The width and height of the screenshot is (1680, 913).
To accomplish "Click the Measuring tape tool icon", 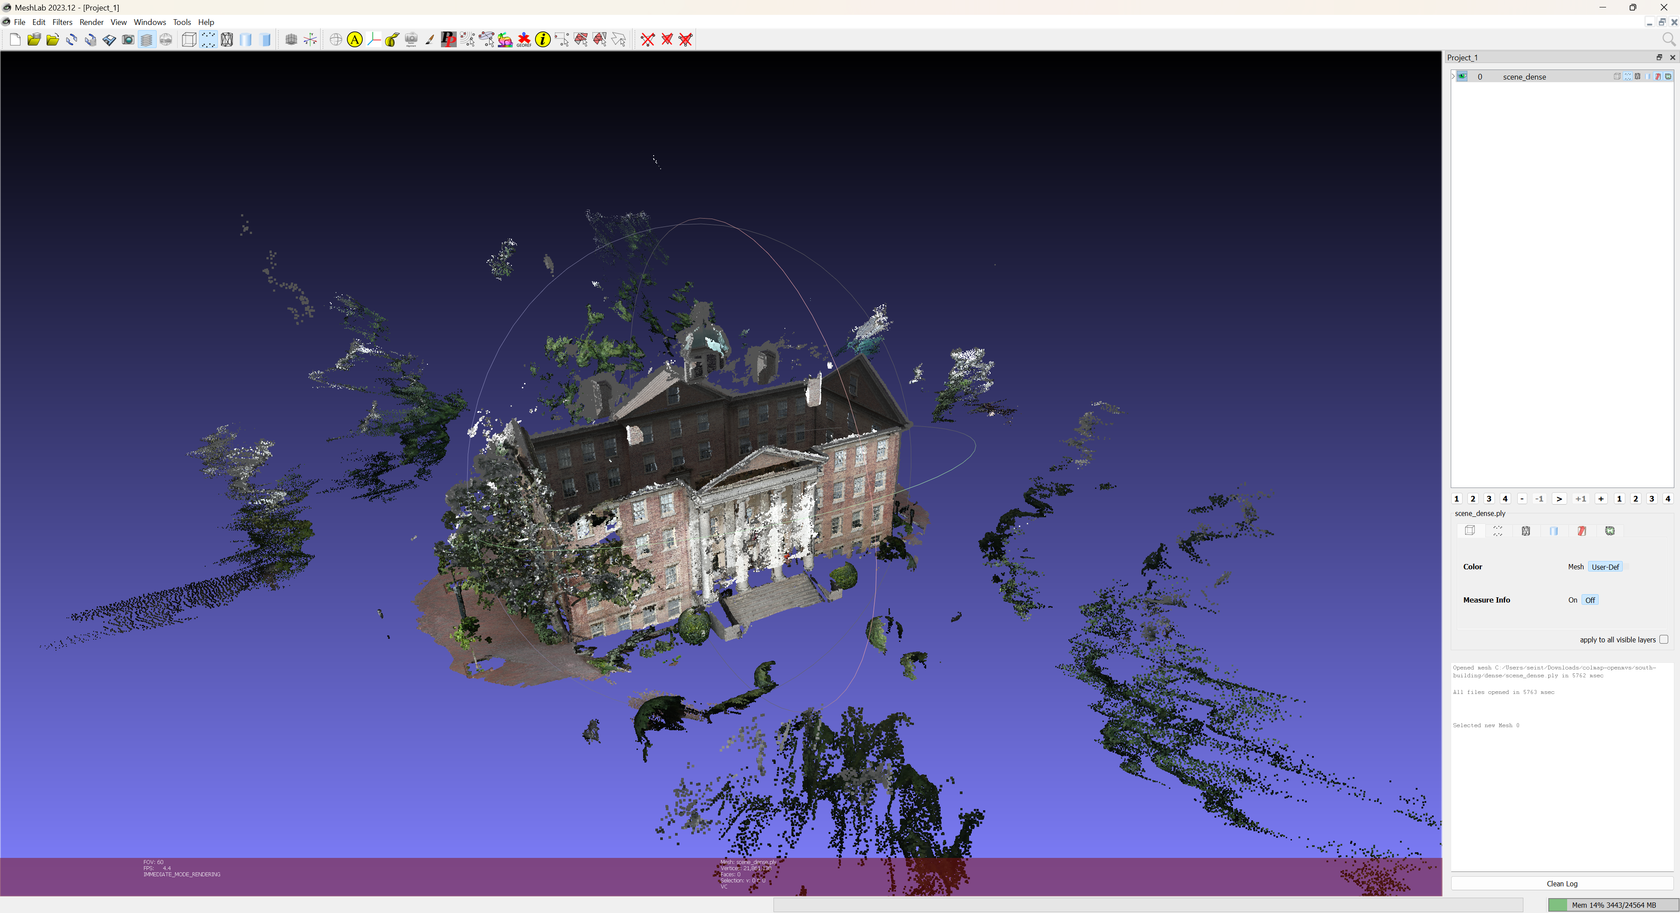I will pyautogui.click(x=392, y=40).
